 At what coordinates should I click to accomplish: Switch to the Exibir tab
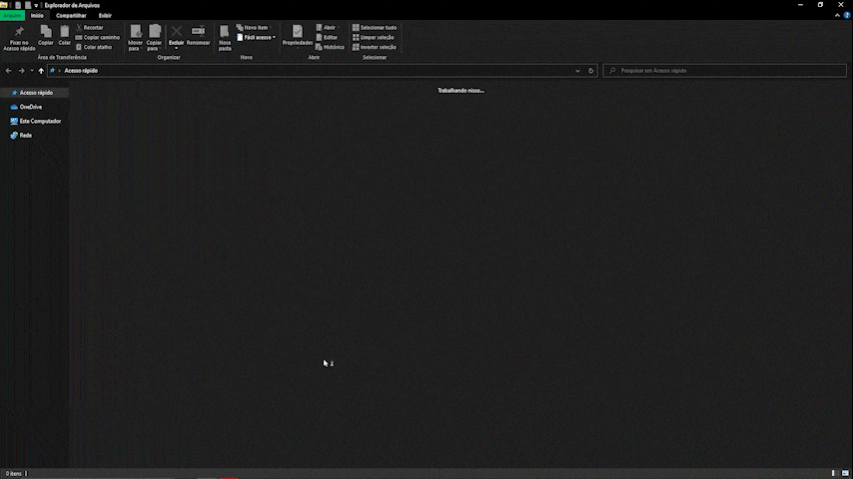(105, 16)
